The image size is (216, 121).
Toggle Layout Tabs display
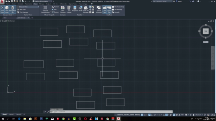109,9
